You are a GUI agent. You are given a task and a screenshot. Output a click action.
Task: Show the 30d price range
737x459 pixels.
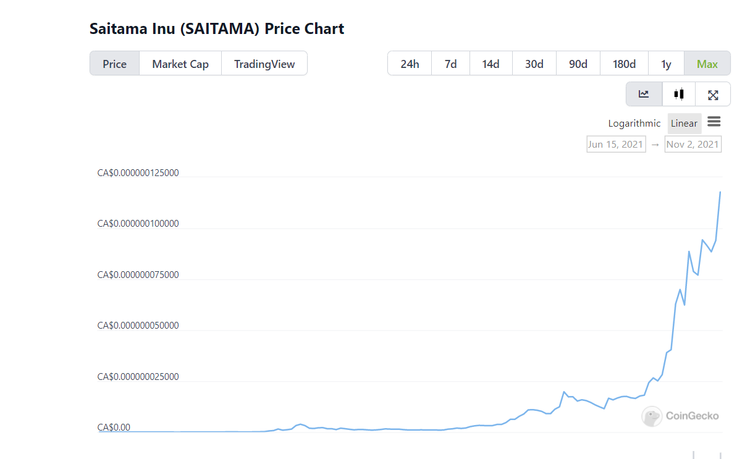click(534, 64)
